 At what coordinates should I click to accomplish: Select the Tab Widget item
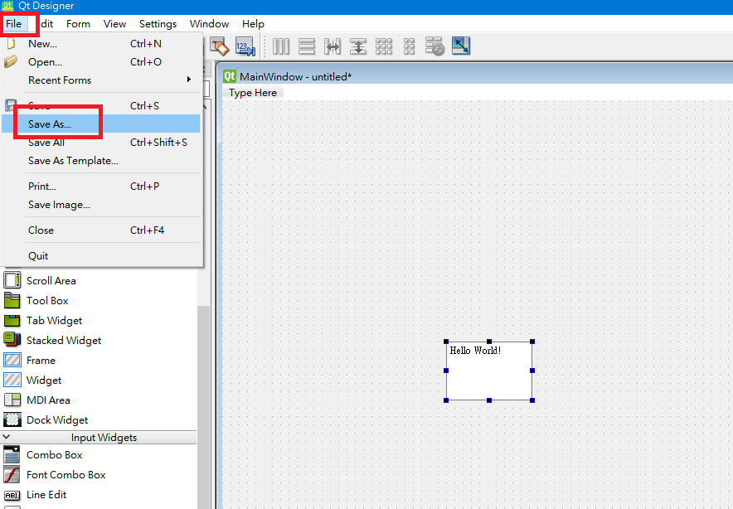pos(54,321)
